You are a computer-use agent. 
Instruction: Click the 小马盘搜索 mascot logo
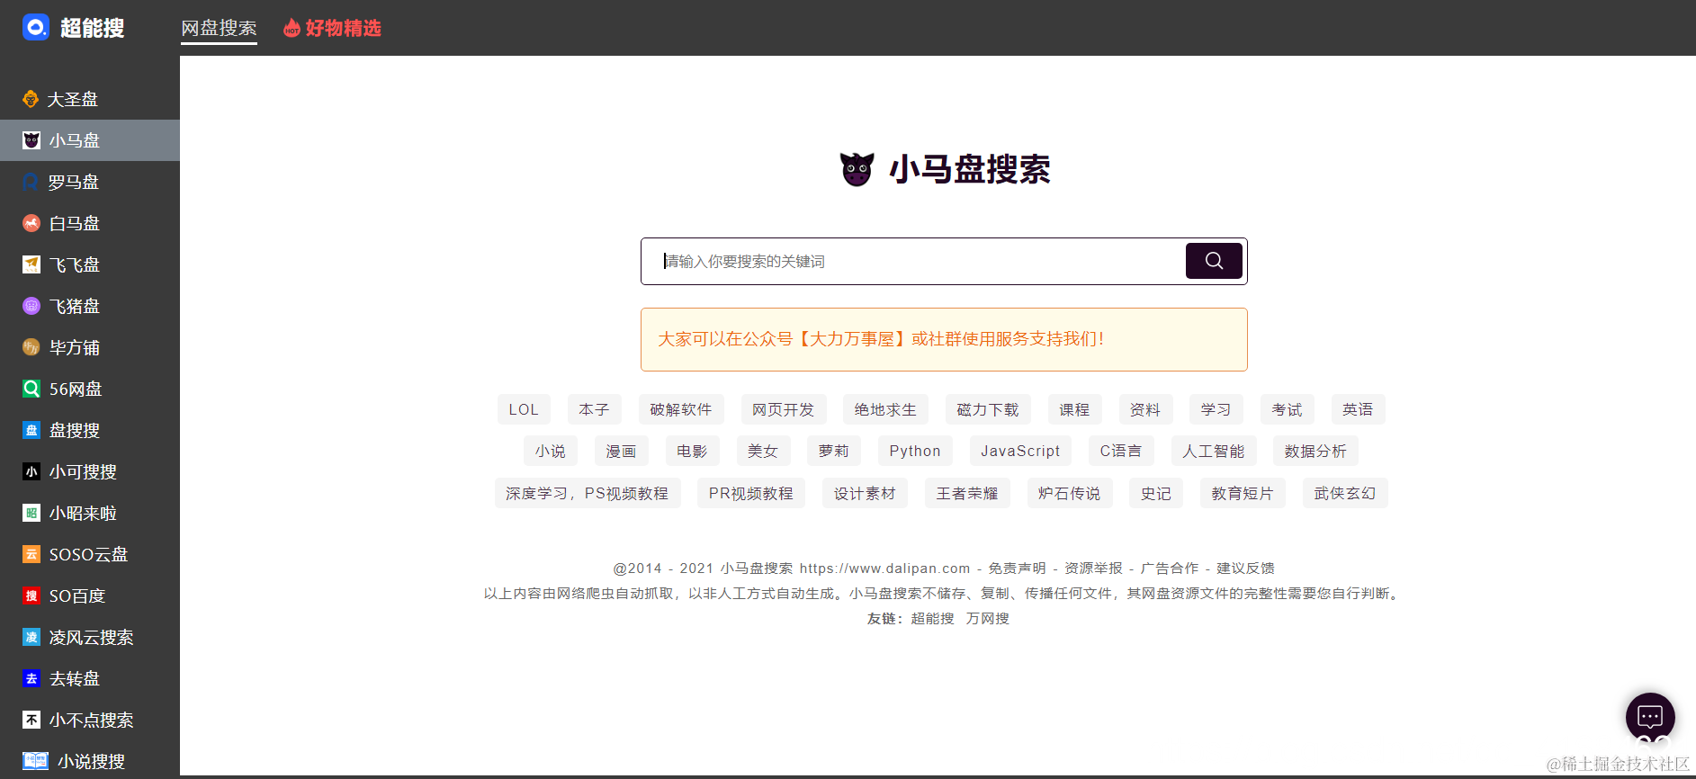coord(857,169)
